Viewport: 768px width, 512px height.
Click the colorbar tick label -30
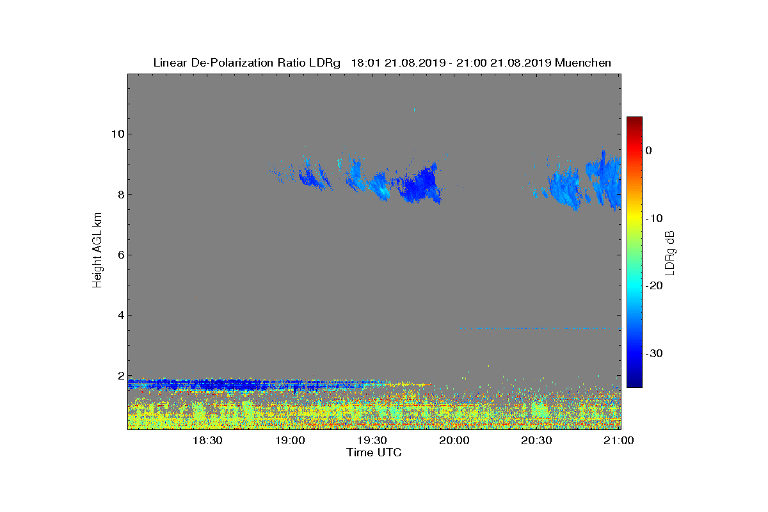(x=654, y=354)
